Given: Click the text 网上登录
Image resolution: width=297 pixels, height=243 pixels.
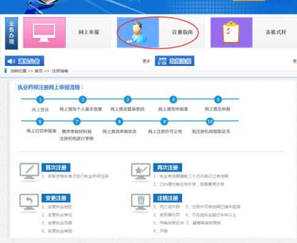Looking at the screenshot, I should click(x=40, y=110).
